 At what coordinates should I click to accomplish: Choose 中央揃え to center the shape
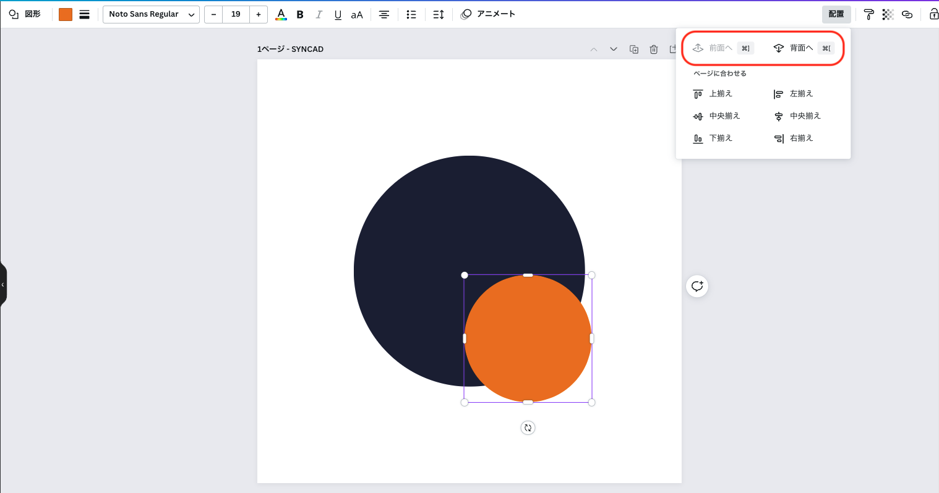724,116
